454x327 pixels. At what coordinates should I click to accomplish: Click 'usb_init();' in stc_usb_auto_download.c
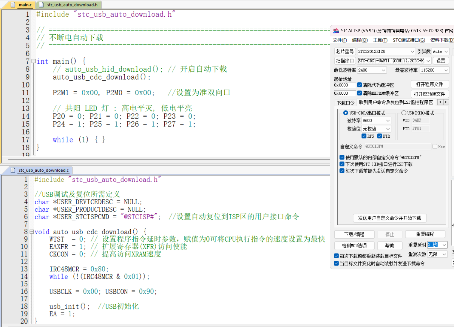tap(70, 306)
